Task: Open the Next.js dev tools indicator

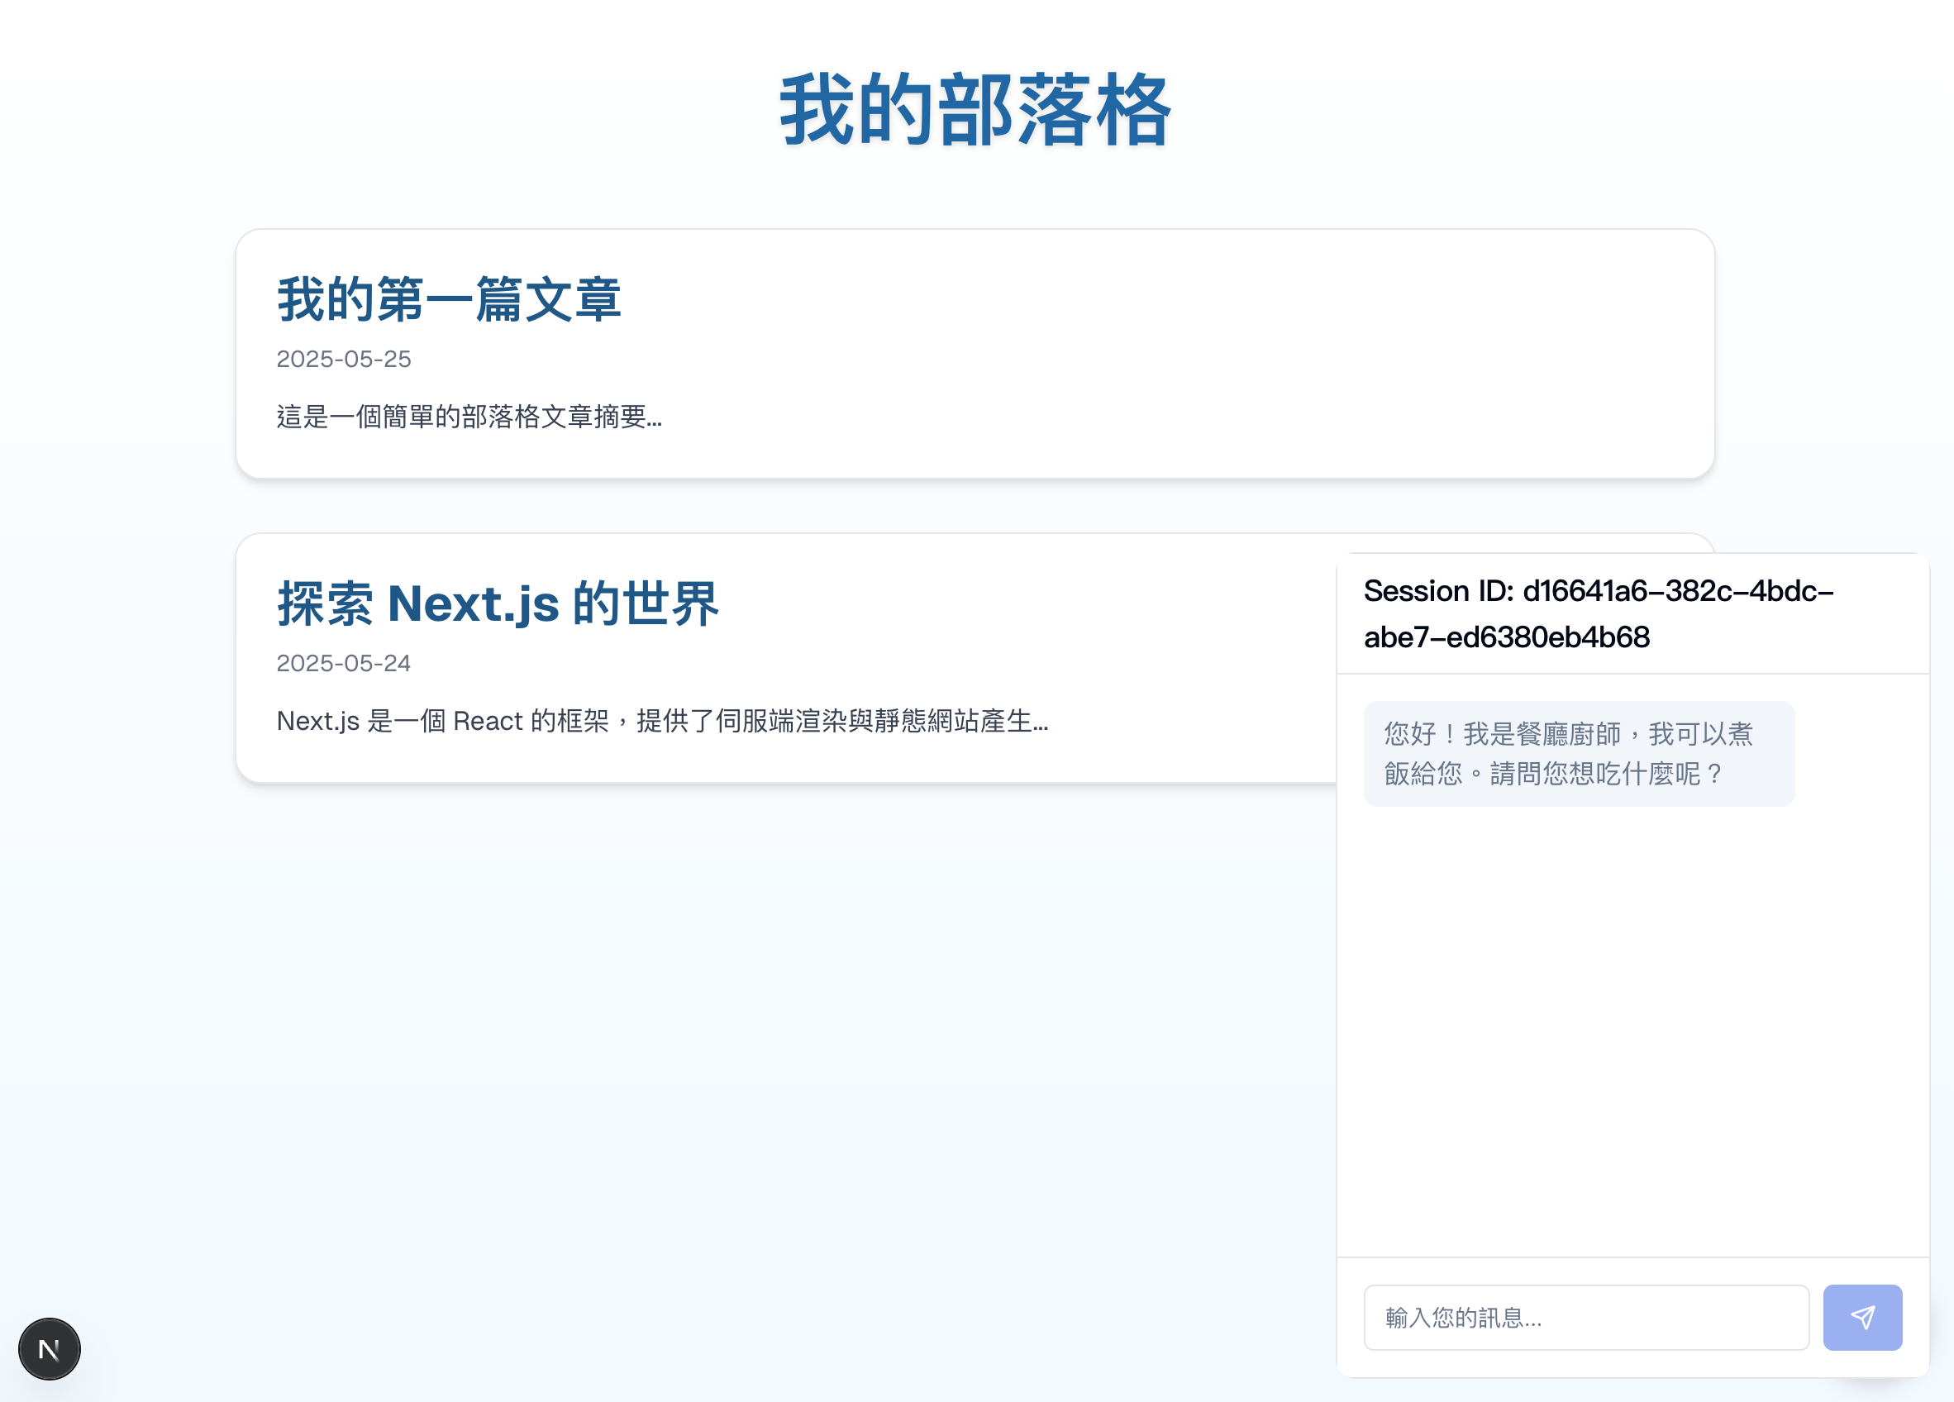Action: (x=49, y=1348)
